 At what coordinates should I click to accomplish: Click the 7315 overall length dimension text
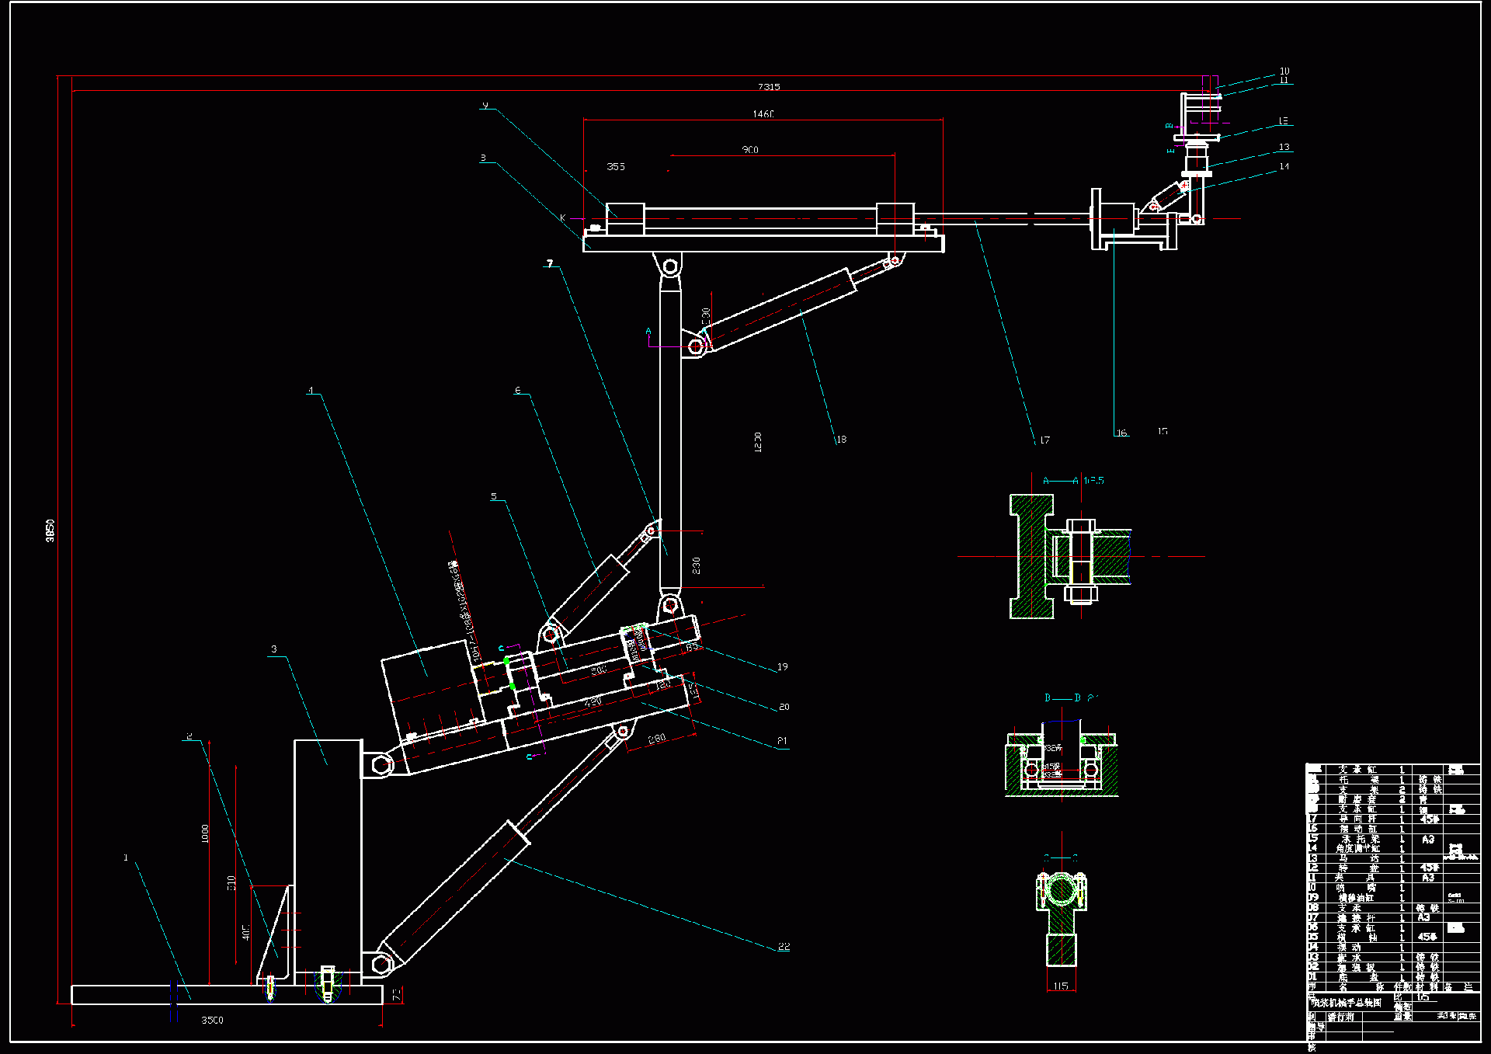point(769,87)
